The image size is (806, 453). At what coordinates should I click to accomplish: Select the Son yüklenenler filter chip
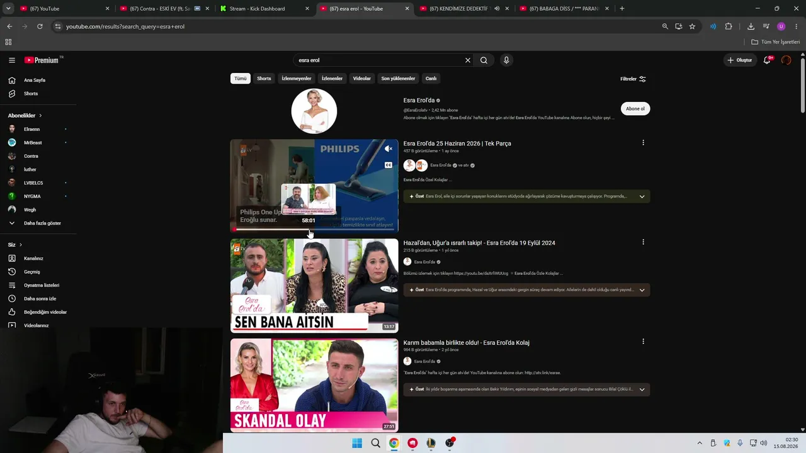(398, 79)
